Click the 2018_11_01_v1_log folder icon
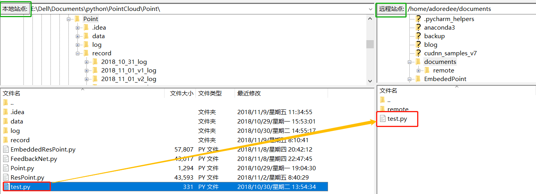Viewport: 536px width, 194px height. click(95, 70)
